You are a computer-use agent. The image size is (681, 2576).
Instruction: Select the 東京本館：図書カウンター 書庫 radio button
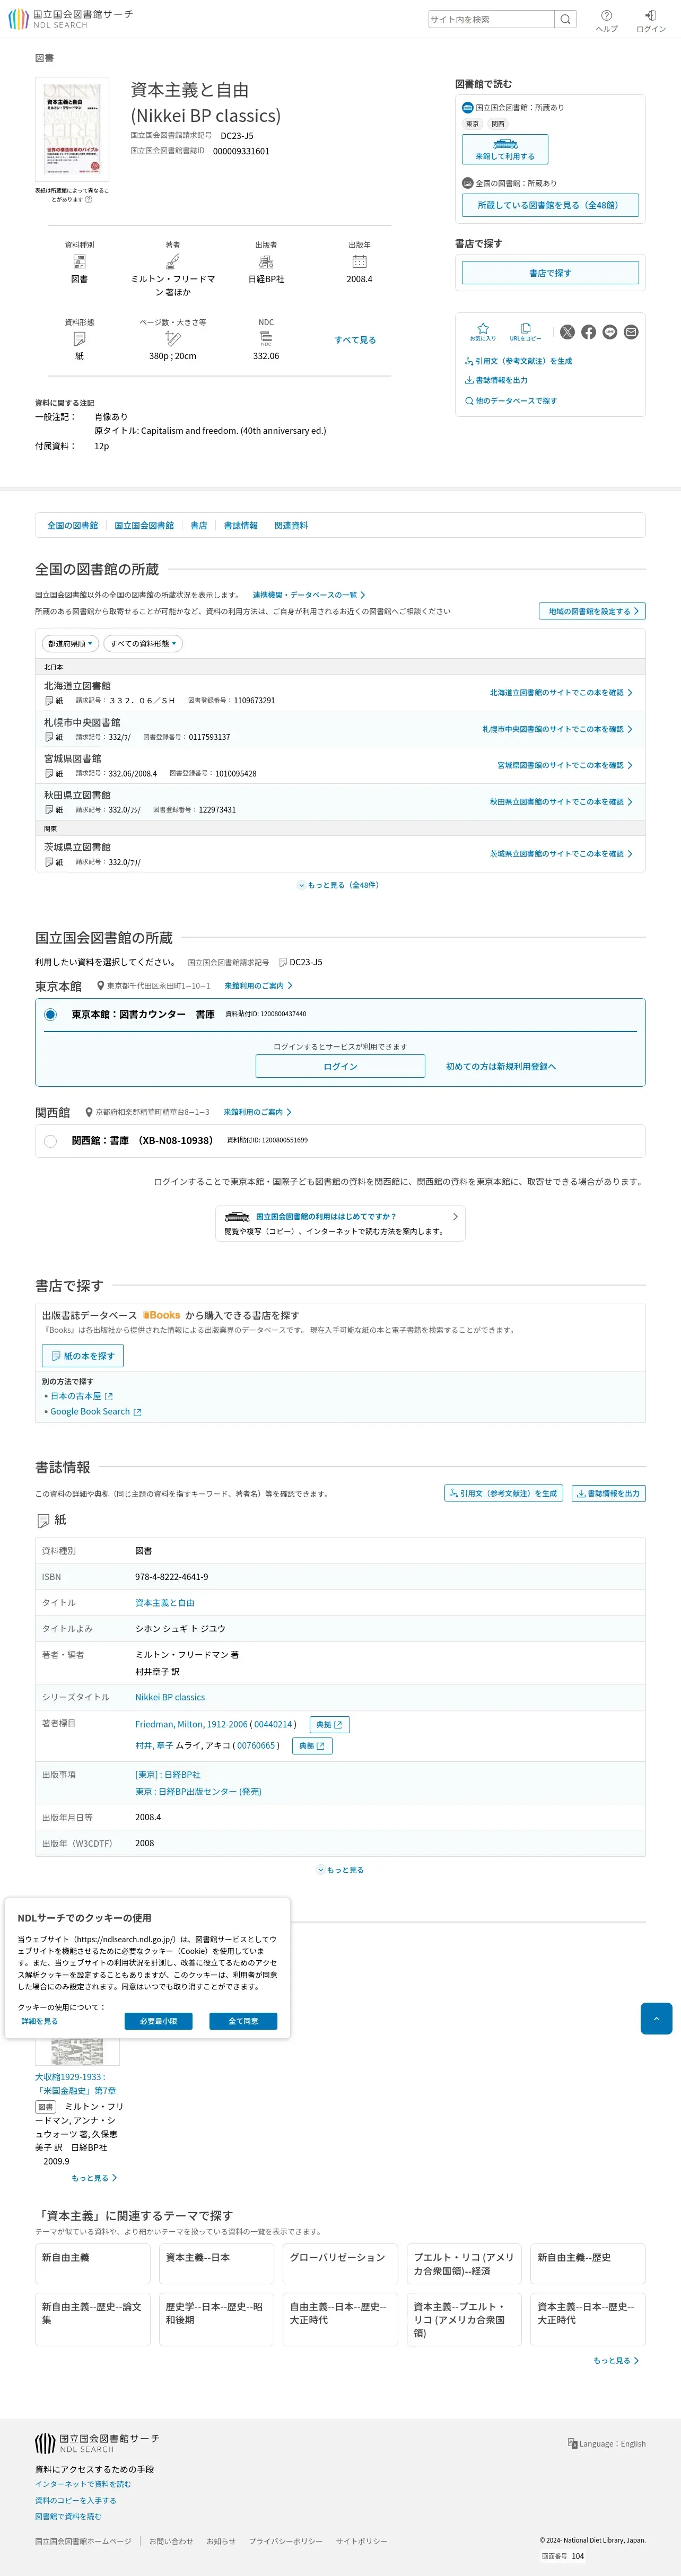(x=50, y=1014)
